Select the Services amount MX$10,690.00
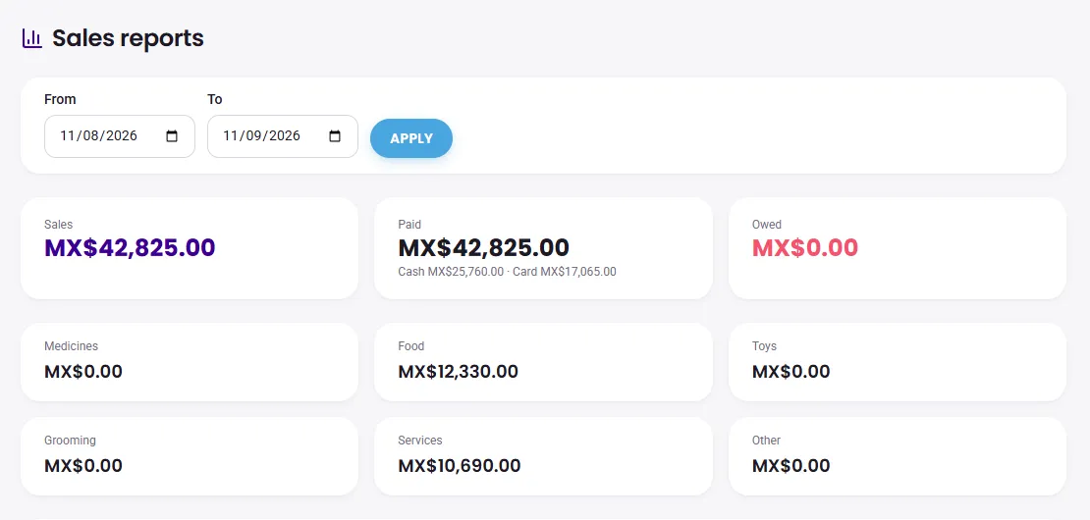Screen dimensions: 1090x520 coord(460,465)
